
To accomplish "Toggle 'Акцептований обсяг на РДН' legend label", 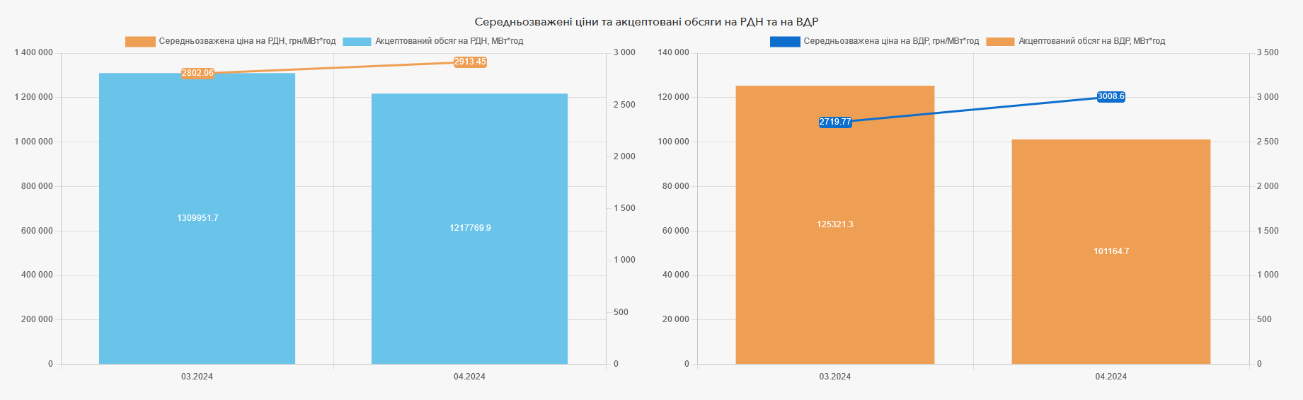I will pos(449,41).
